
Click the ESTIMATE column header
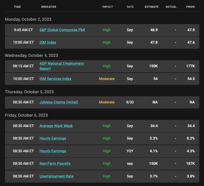(152, 7)
